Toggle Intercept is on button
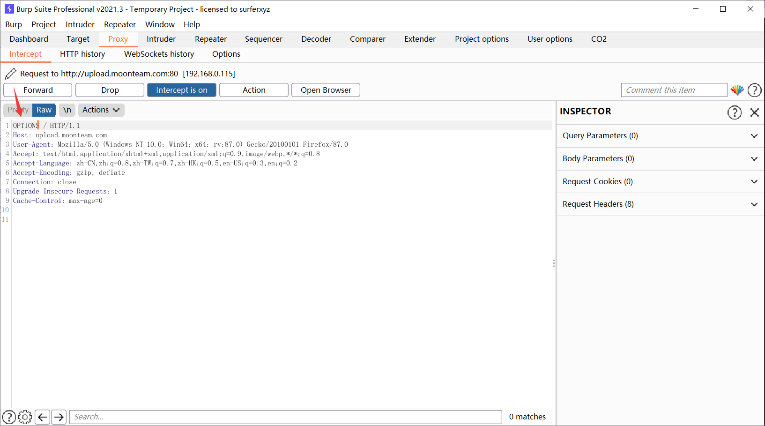The height and width of the screenshot is (426, 765). click(182, 90)
